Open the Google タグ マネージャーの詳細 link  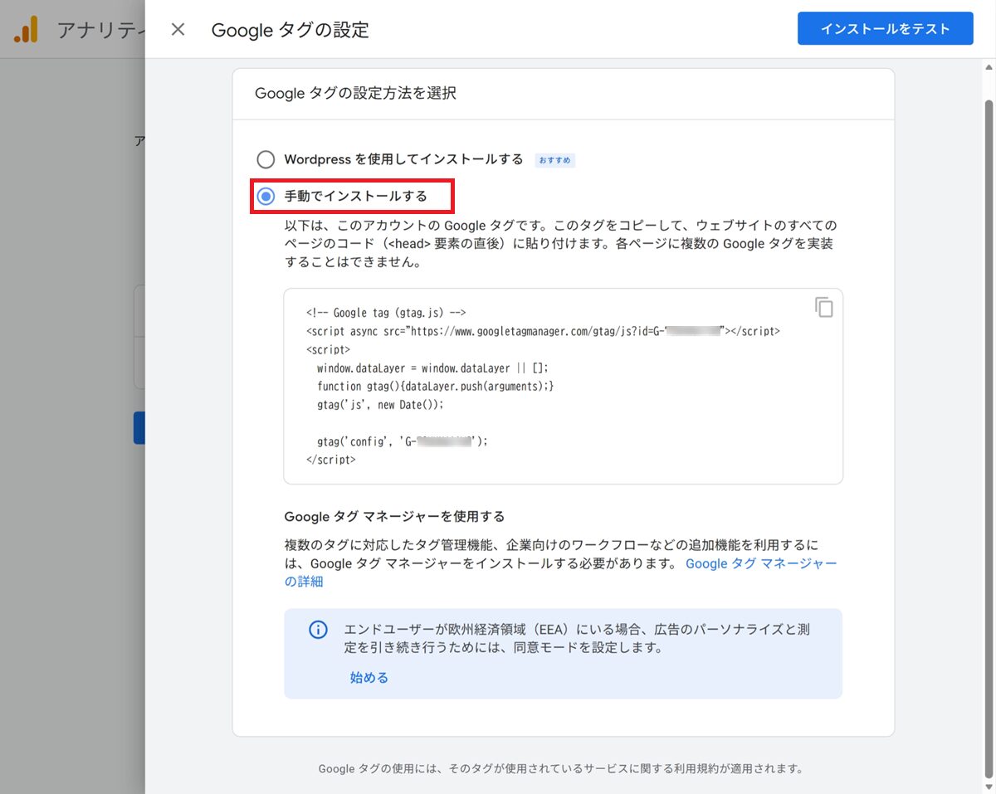click(760, 563)
